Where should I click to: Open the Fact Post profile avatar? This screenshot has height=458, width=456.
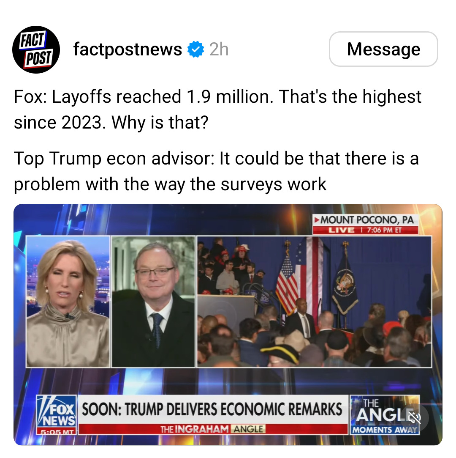coord(36,49)
